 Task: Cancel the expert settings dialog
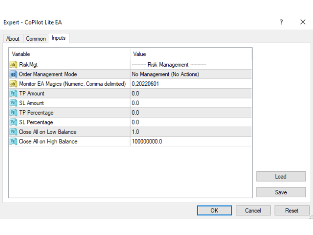(253, 211)
